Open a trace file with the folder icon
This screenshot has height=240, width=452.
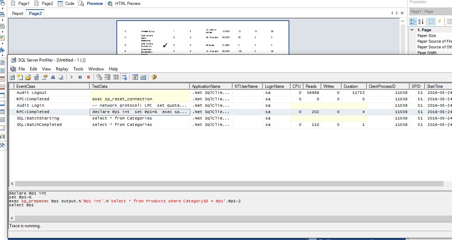point(28,77)
